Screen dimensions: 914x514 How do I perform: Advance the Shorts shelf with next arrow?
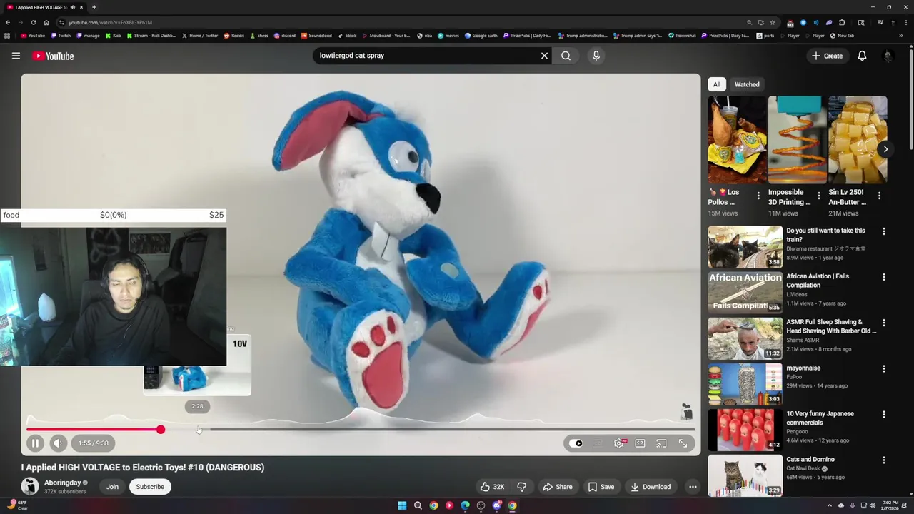pyautogui.click(x=885, y=149)
